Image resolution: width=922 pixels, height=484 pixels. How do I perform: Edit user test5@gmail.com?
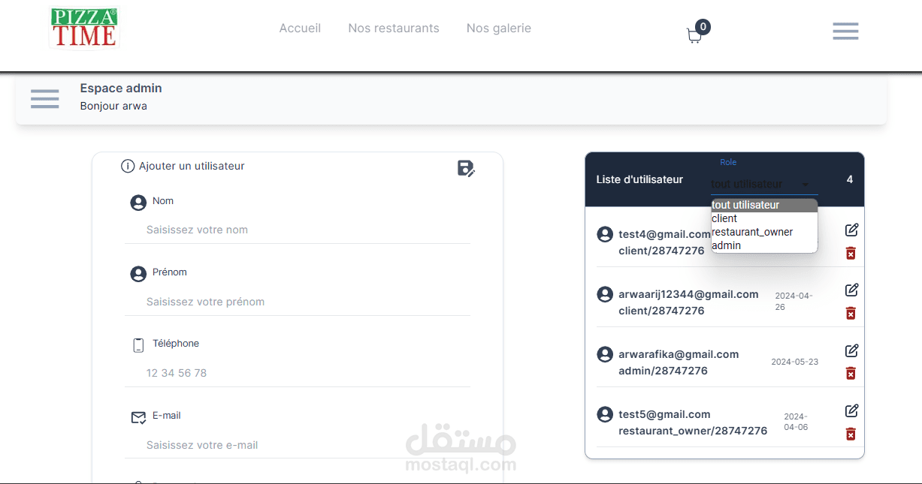[851, 410]
